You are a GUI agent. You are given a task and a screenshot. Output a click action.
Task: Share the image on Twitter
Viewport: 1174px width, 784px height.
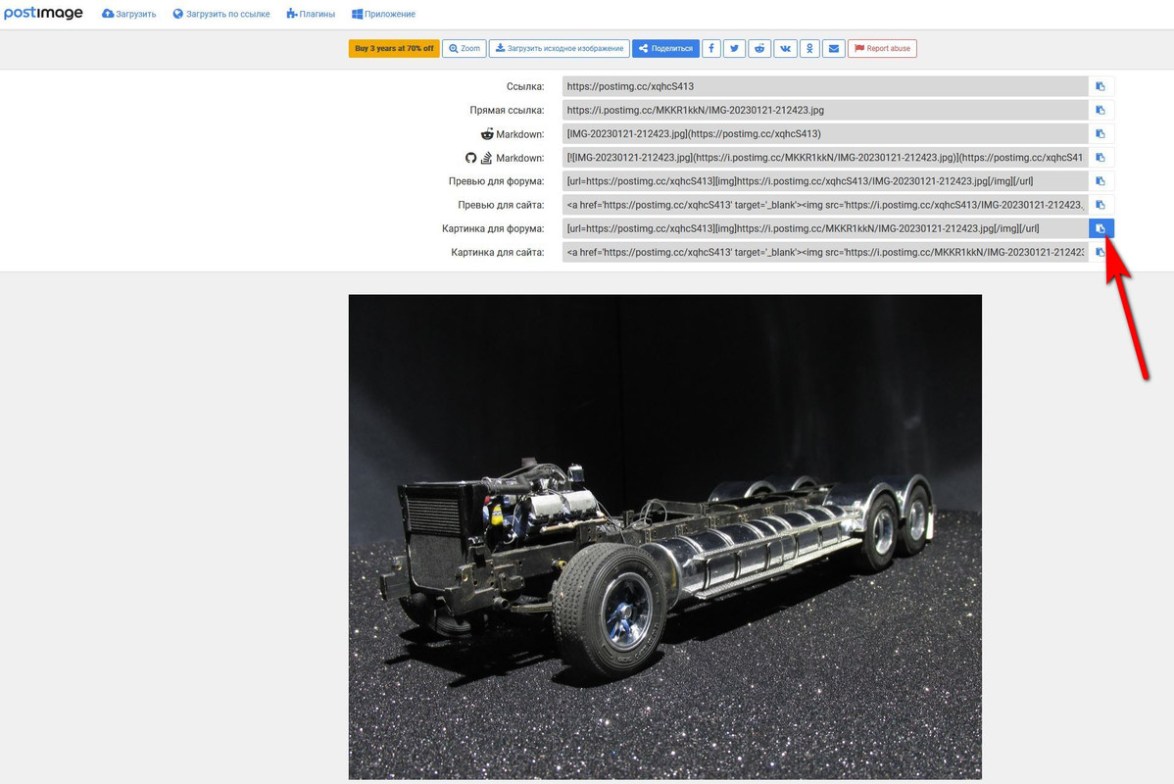click(735, 49)
